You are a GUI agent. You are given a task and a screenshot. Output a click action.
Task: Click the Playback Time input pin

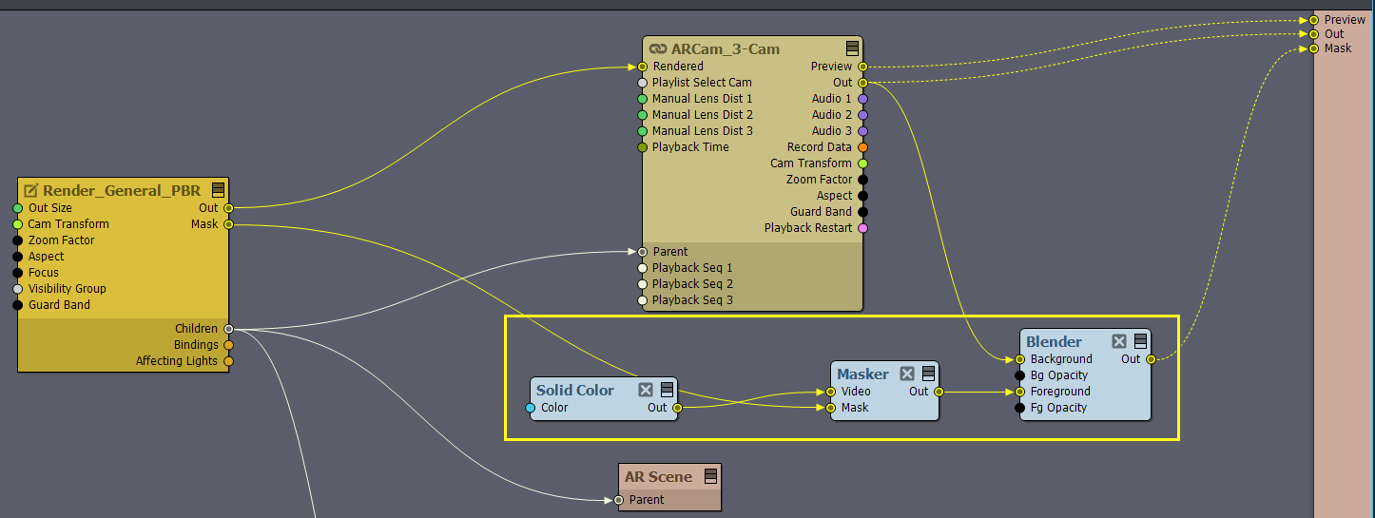point(643,147)
